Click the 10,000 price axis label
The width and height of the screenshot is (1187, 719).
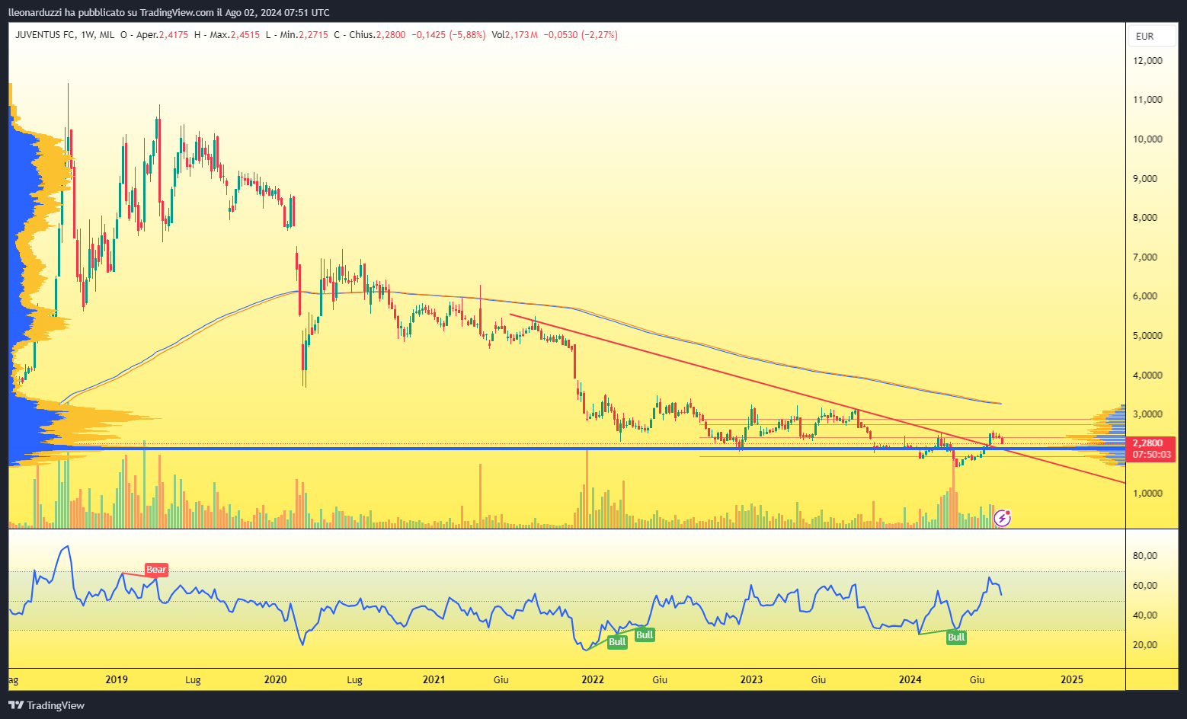(x=1147, y=139)
